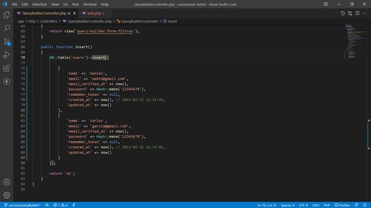Change file encoding UTF-8
Image resolution: width=371 pixels, height=208 pixels.
(303, 205)
